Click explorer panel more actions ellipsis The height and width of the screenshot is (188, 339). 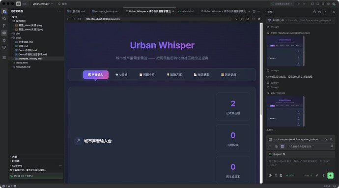point(60,11)
